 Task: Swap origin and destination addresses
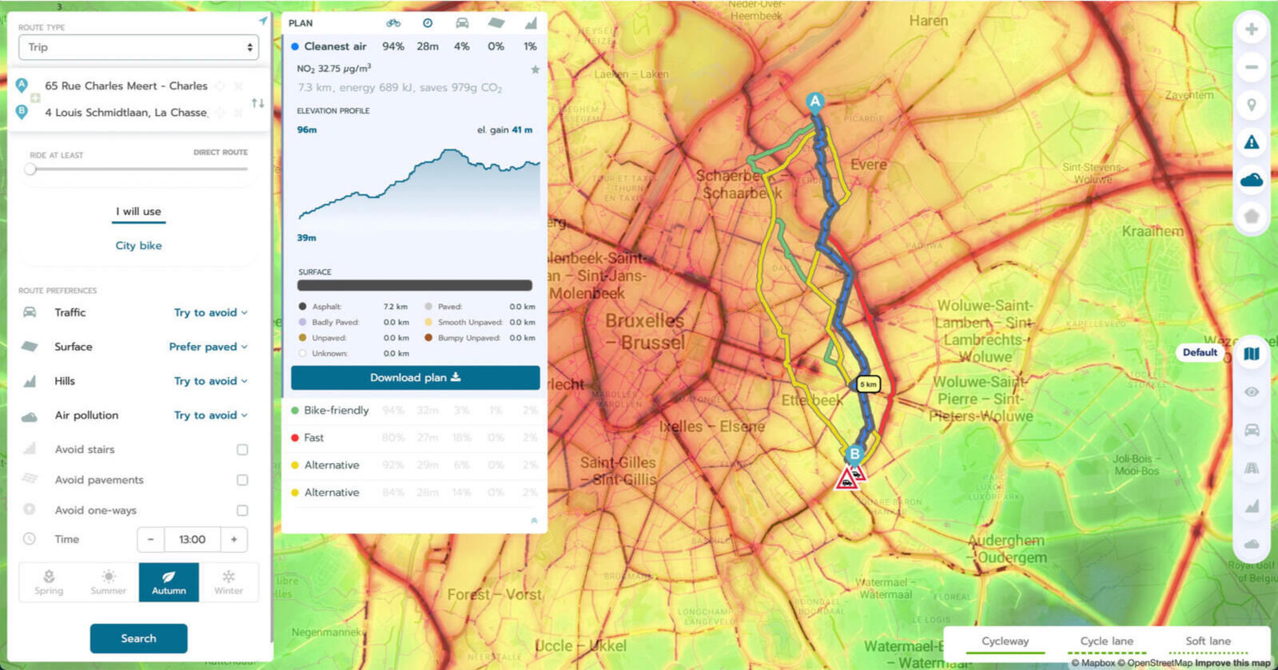tap(257, 103)
